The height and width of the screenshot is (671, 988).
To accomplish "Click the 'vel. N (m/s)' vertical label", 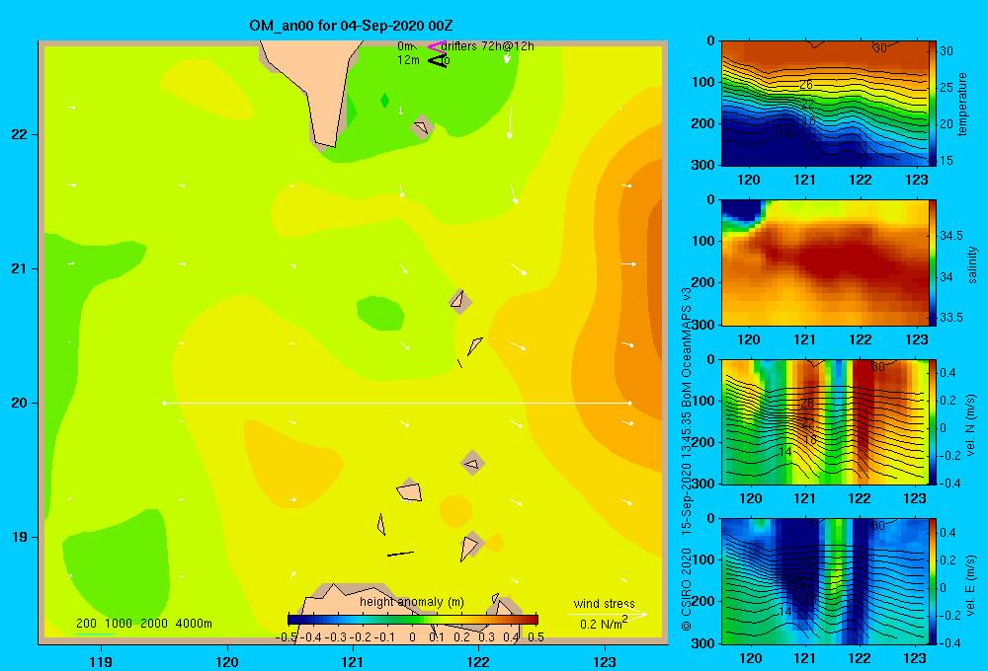I will 970,425.
